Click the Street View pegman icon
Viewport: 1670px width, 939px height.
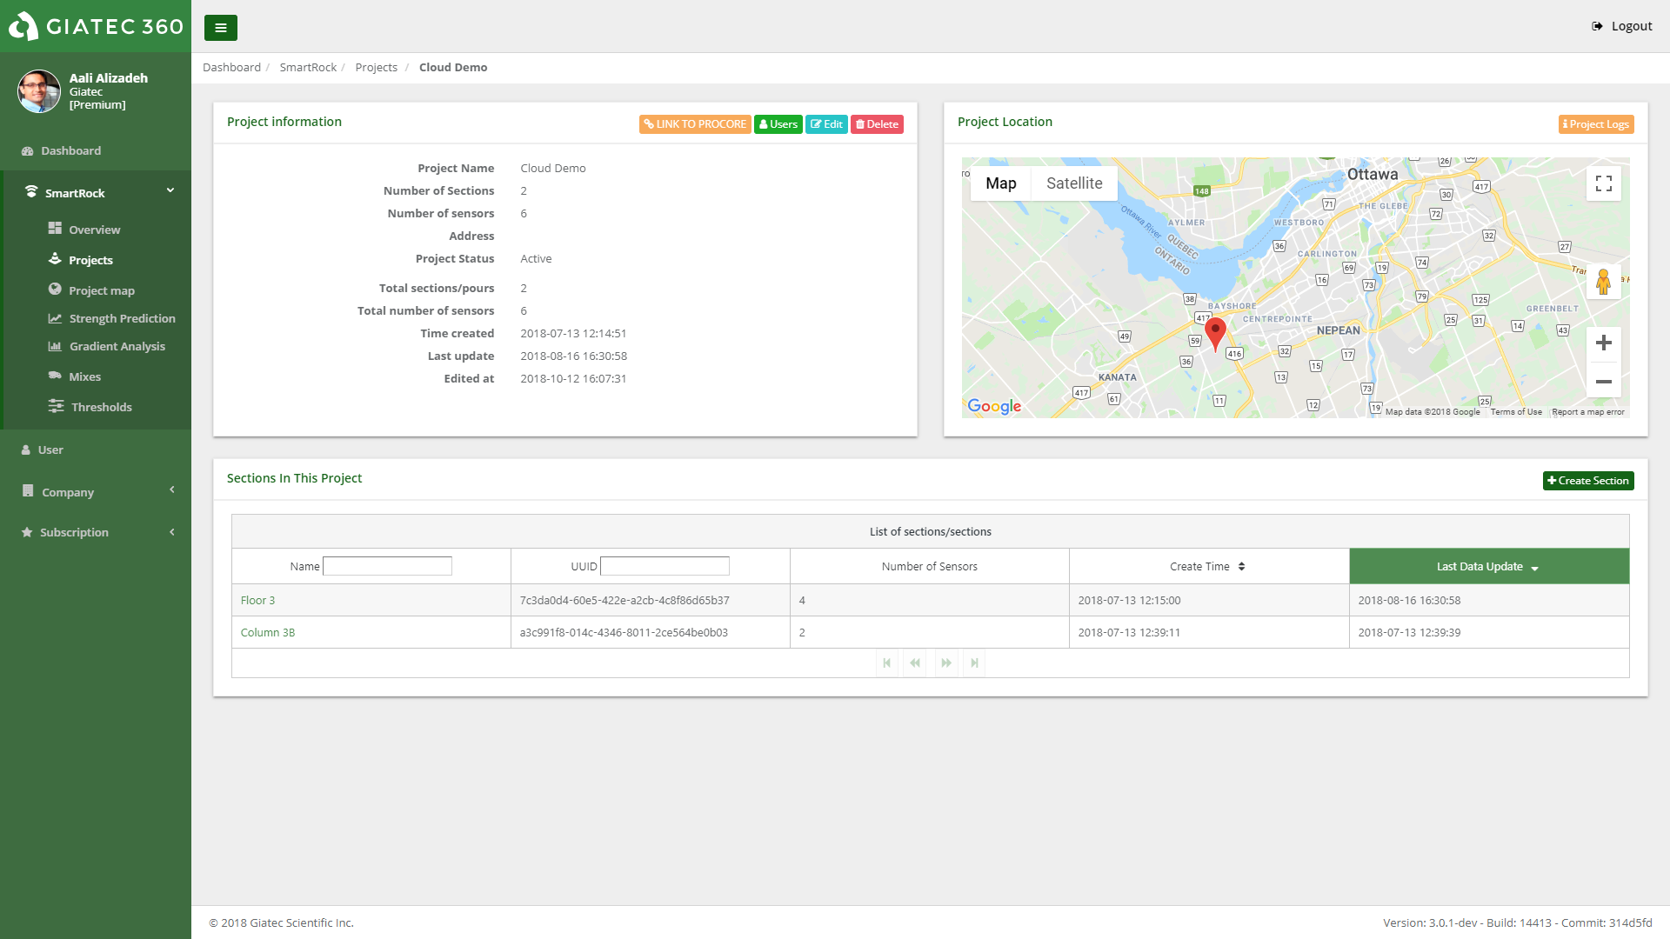pos(1603,282)
